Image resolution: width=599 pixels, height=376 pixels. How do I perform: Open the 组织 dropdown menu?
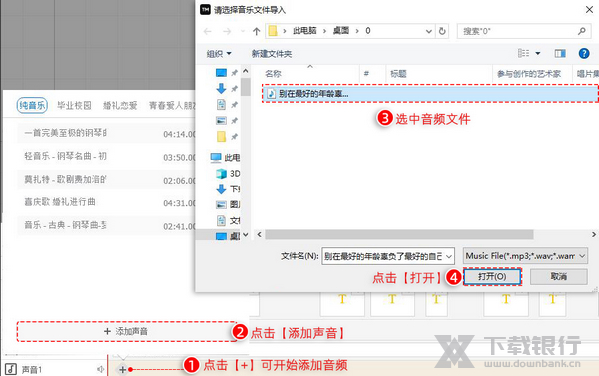tap(219, 54)
